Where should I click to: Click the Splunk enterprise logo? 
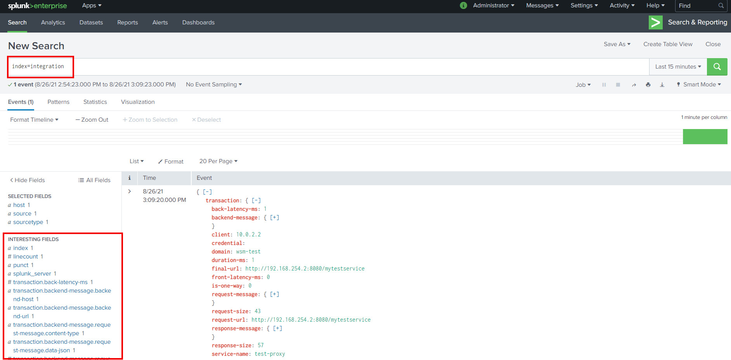[37, 6]
